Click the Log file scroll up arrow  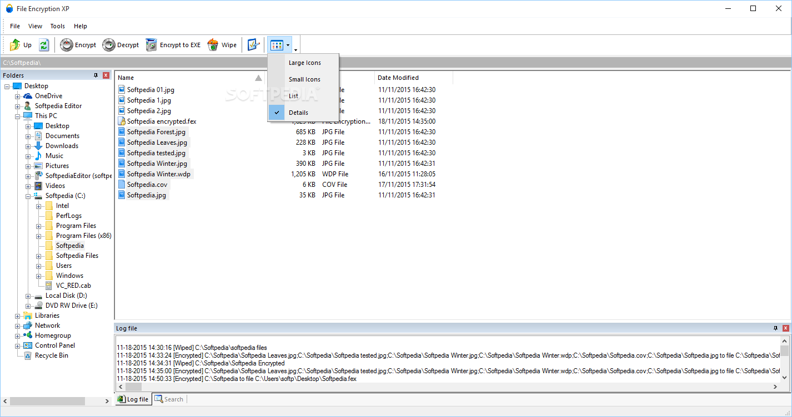pyautogui.click(x=785, y=341)
